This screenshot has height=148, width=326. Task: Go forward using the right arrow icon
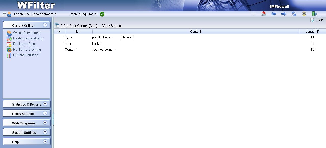(x=283, y=14)
